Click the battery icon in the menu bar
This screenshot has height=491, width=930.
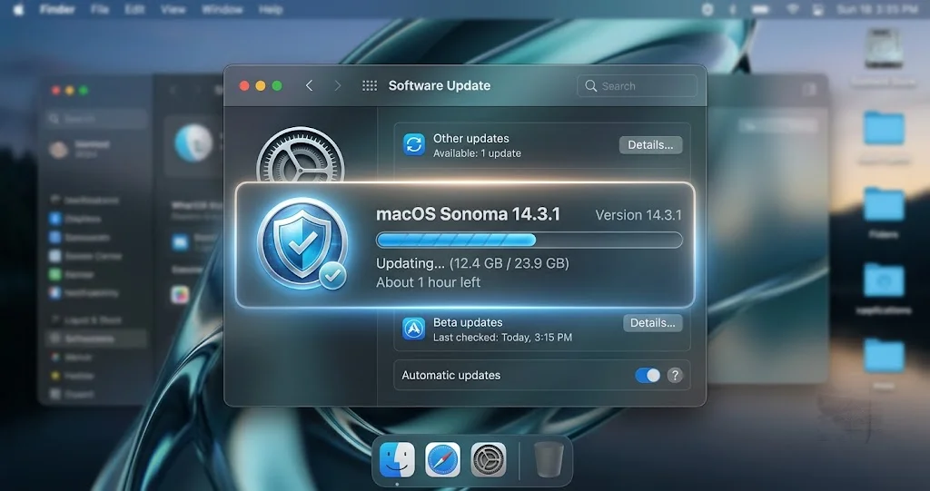point(760,9)
